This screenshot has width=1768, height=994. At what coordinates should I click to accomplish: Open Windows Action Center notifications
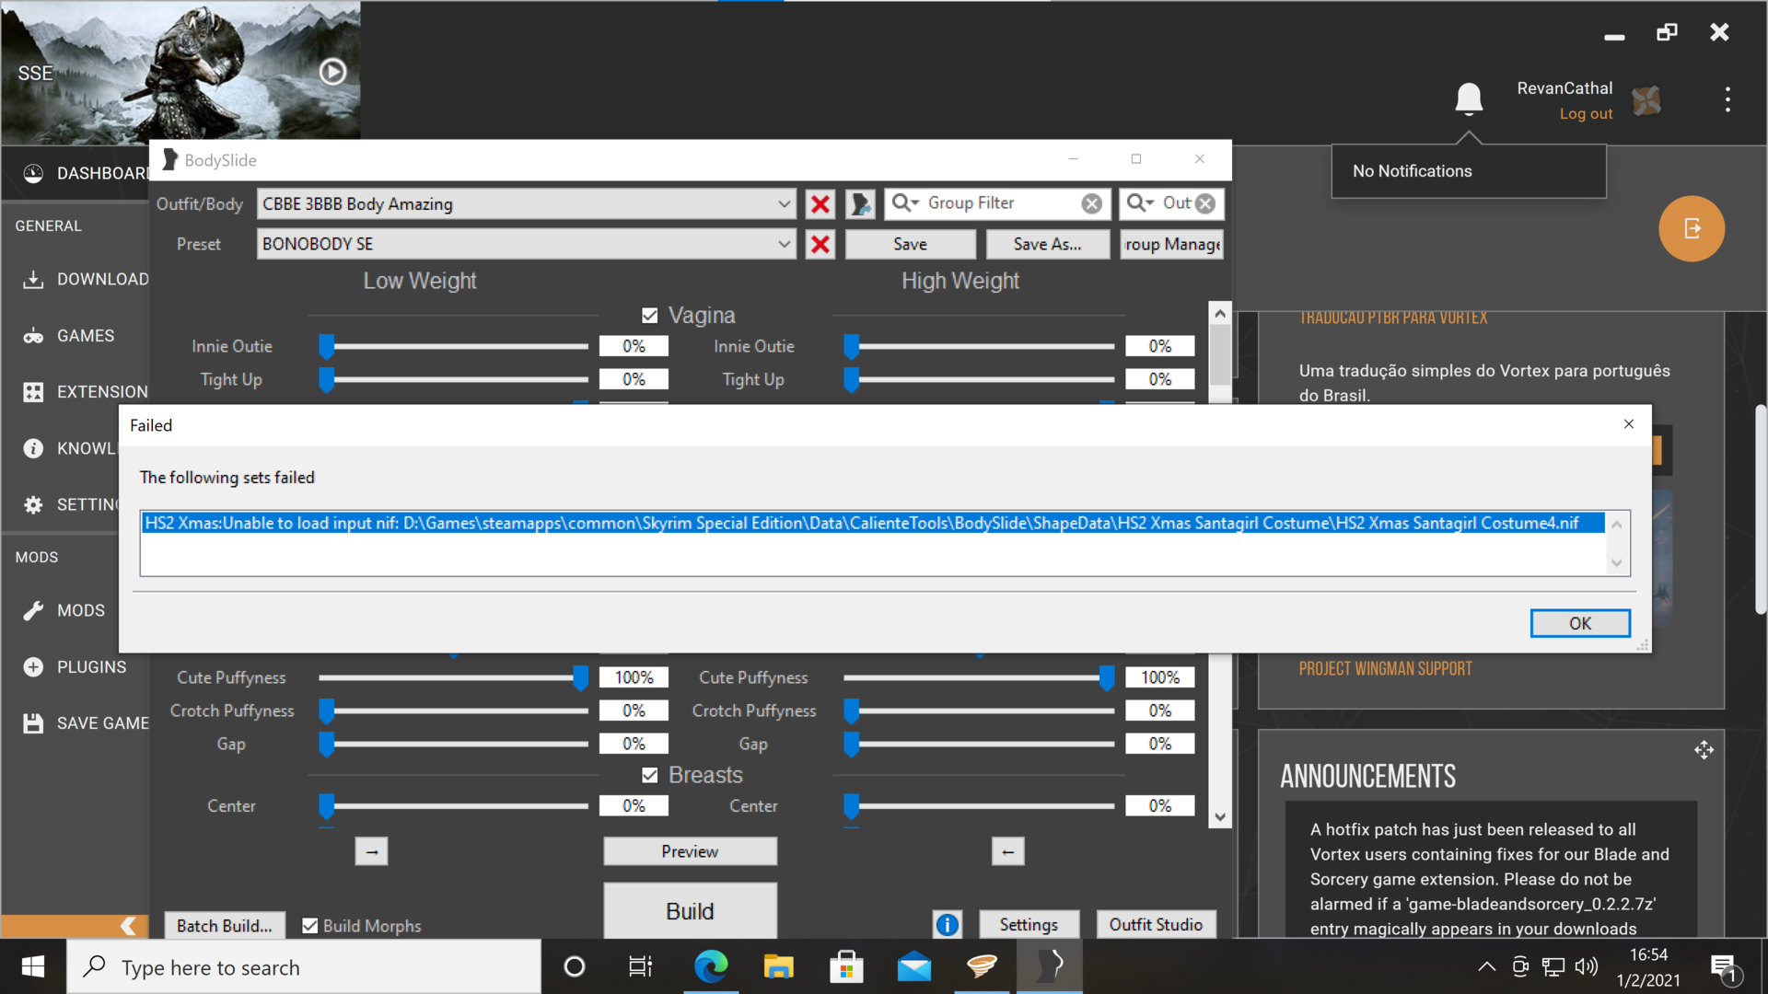pyautogui.click(x=1724, y=967)
